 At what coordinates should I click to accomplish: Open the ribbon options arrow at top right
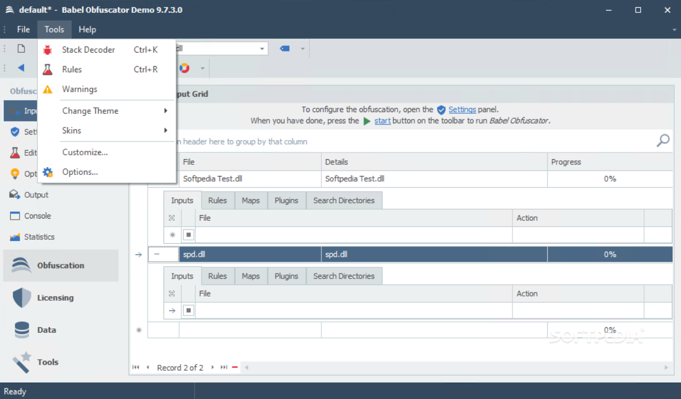click(x=674, y=30)
